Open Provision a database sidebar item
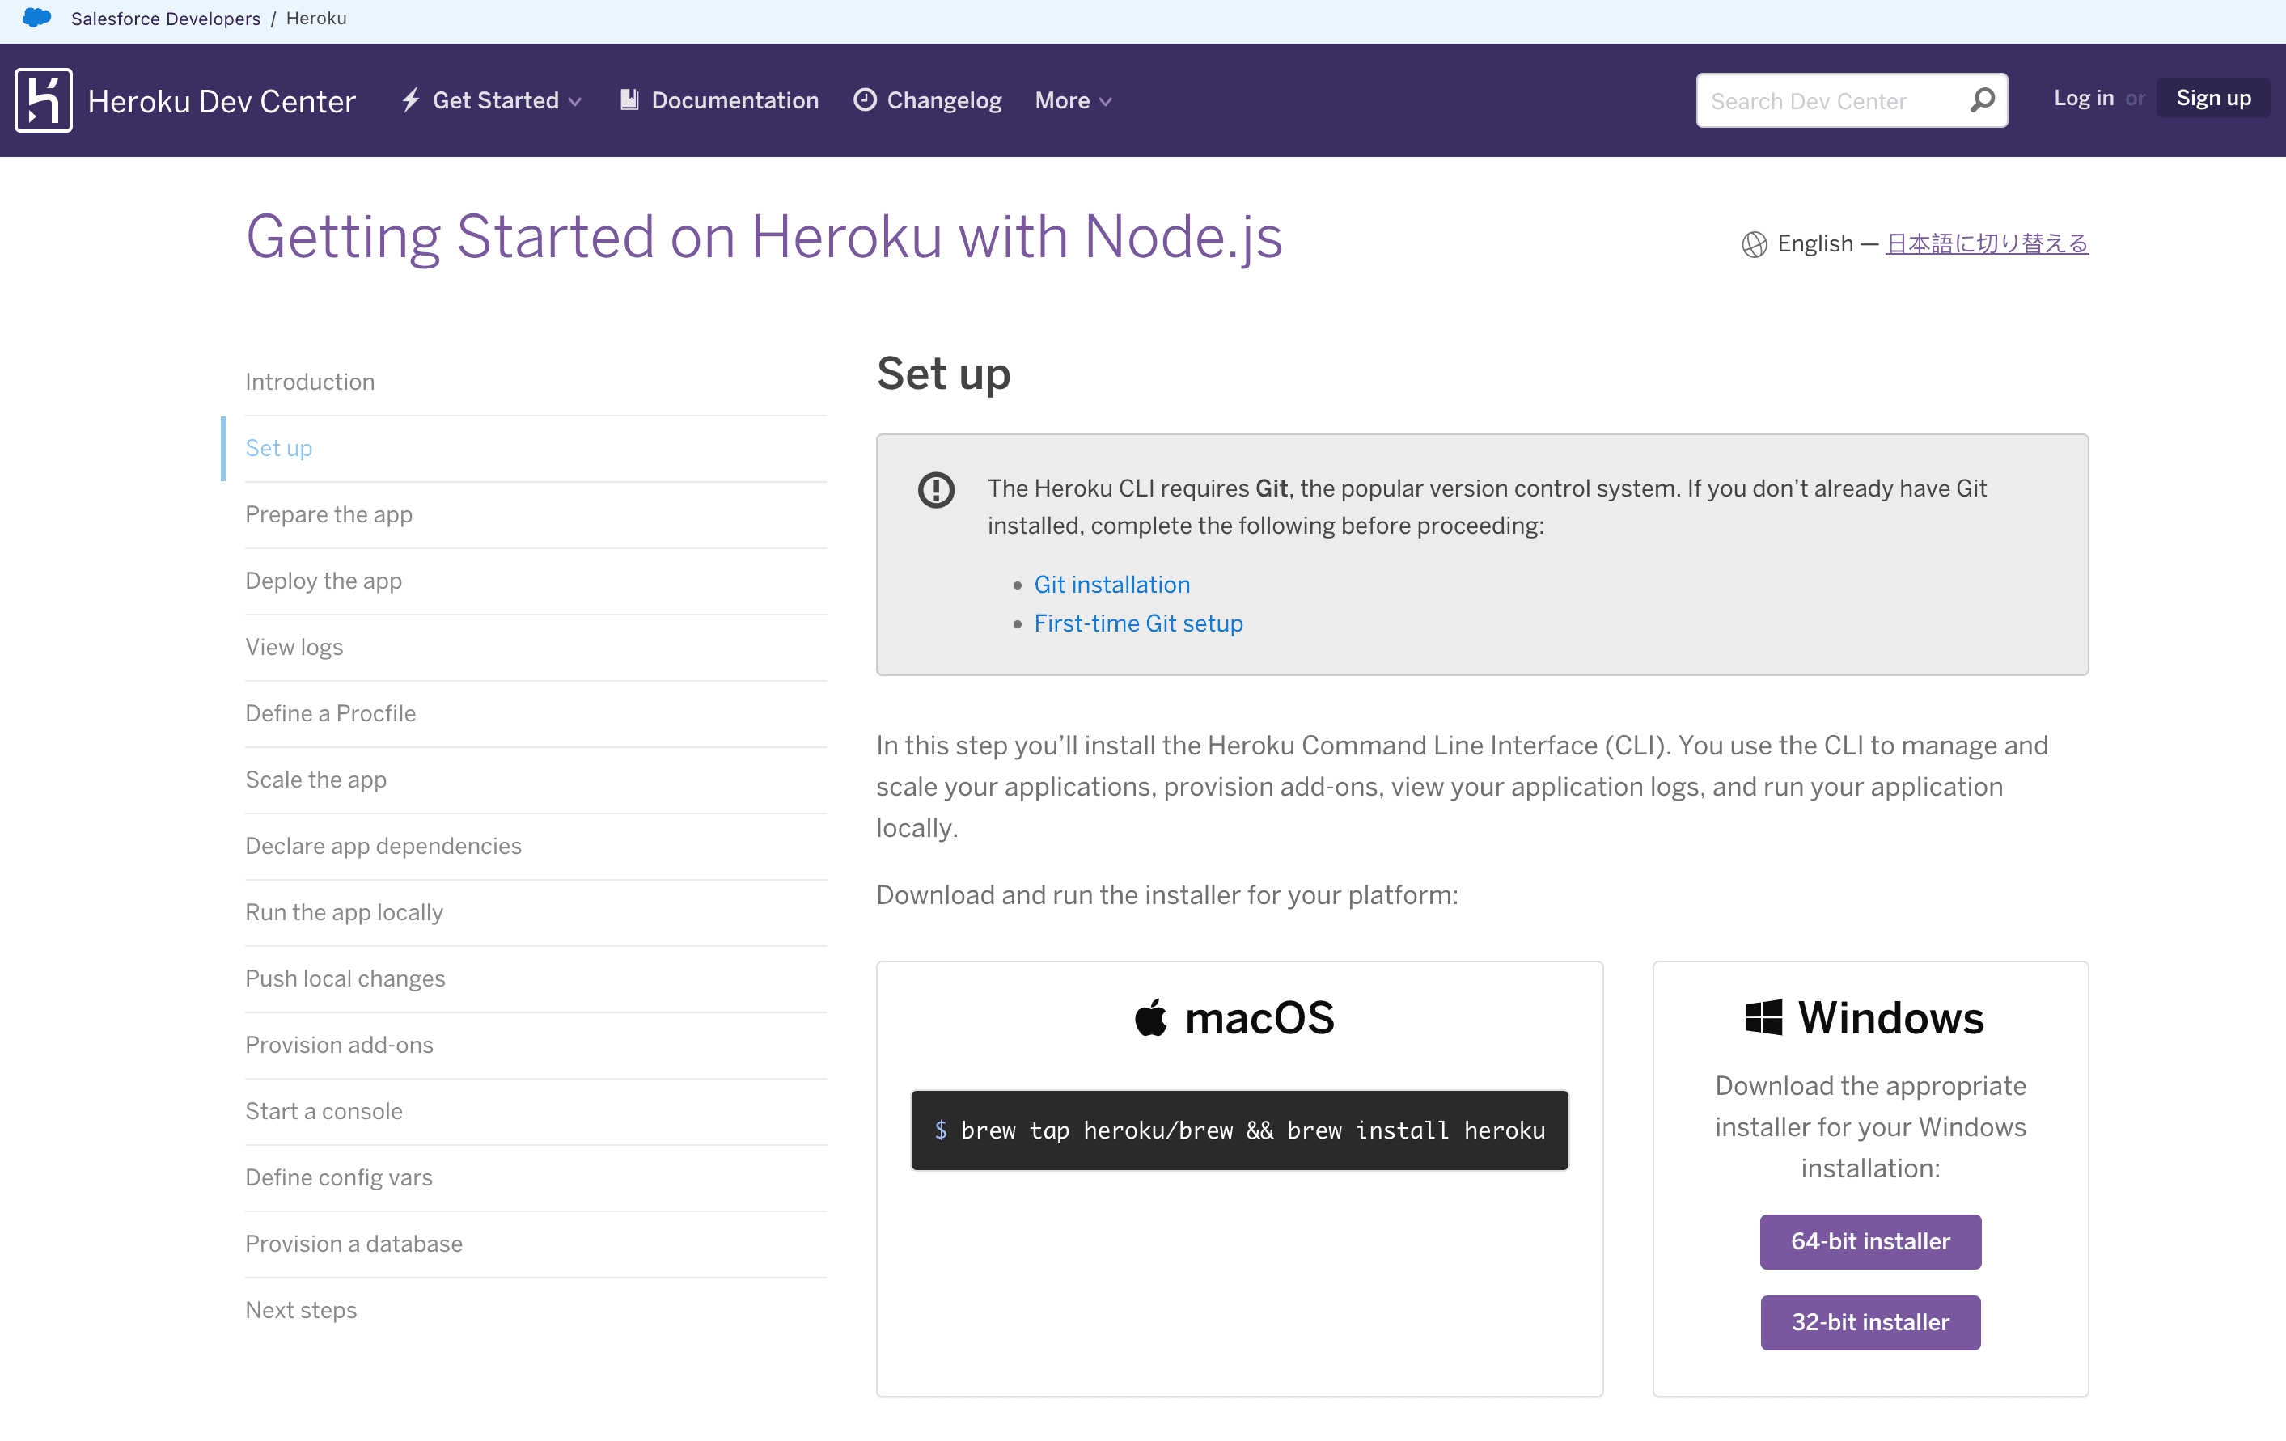The image size is (2286, 1441). coord(536,1244)
